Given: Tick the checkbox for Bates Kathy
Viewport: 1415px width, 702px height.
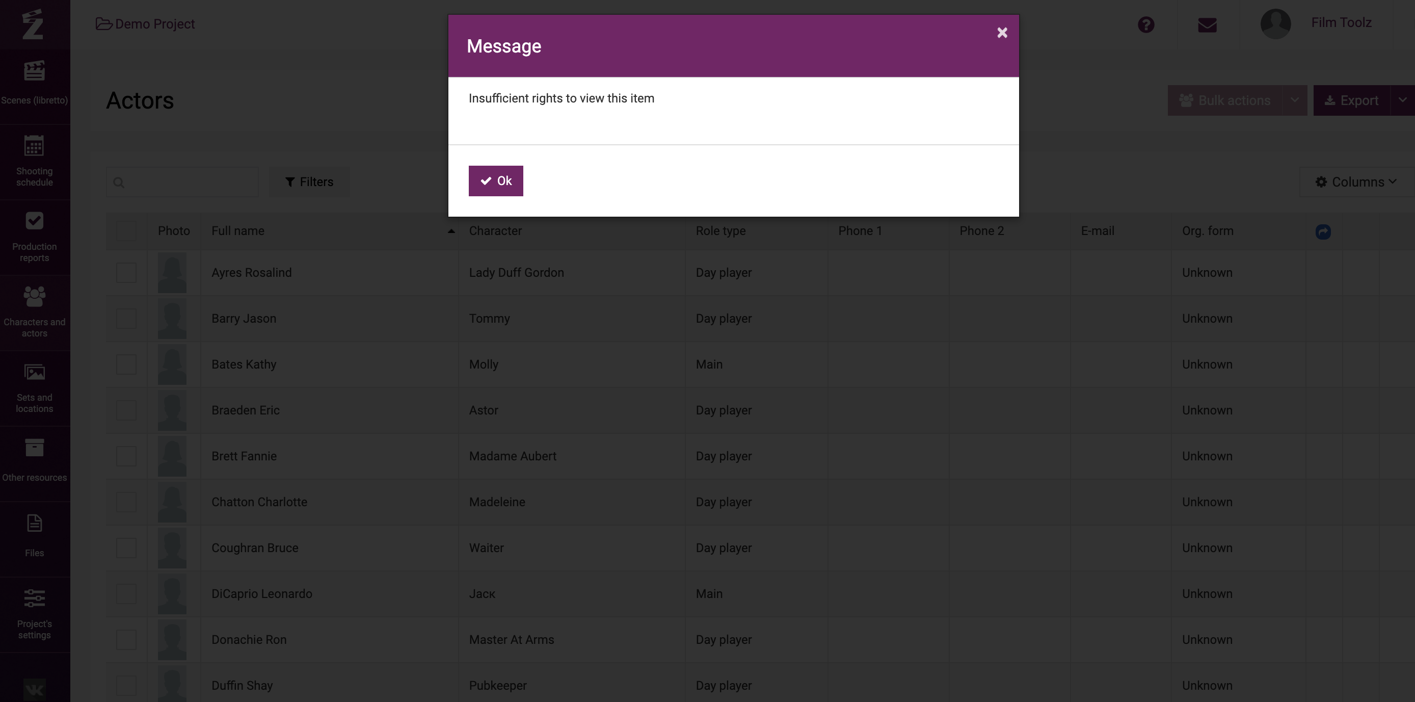Looking at the screenshot, I should (x=126, y=365).
